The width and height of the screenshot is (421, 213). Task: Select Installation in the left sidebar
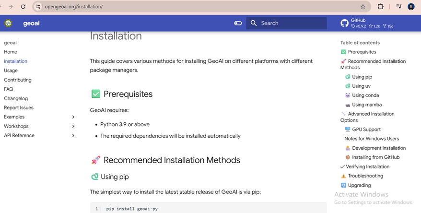coord(15,61)
